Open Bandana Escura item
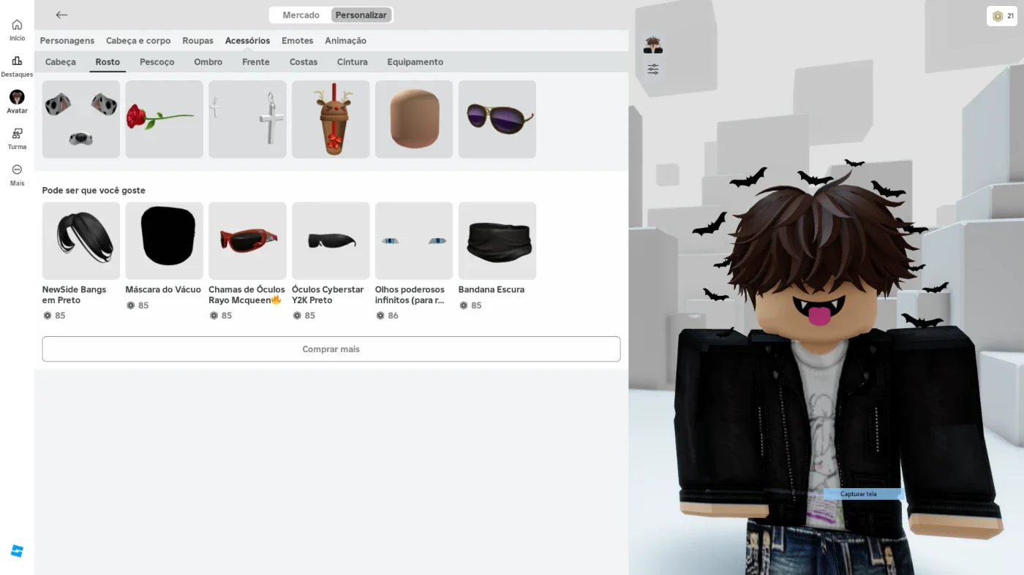Image resolution: width=1024 pixels, height=575 pixels. click(x=497, y=256)
